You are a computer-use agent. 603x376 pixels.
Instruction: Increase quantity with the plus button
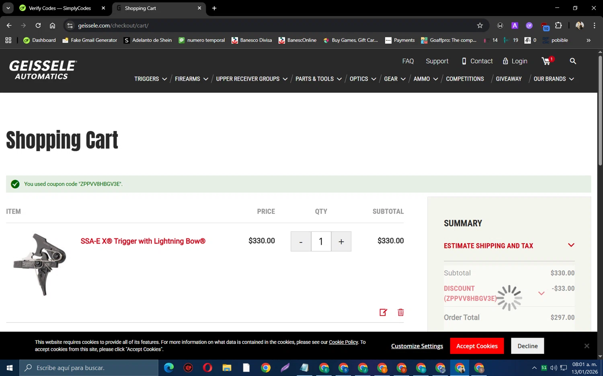(341, 241)
